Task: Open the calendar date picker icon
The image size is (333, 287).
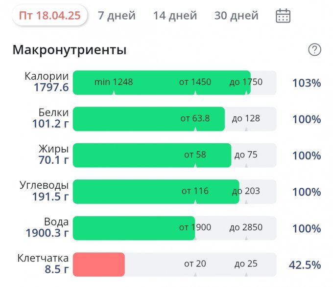Action: [x=283, y=16]
